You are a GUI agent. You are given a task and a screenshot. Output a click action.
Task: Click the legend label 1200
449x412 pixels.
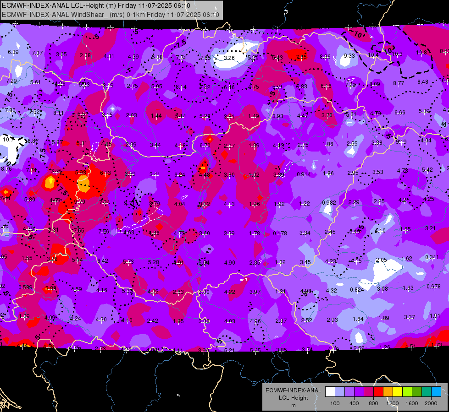point(392,403)
